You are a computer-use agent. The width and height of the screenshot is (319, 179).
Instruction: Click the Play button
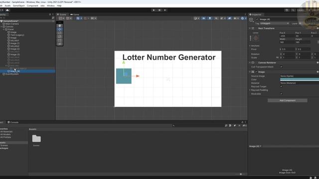click(154, 10)
